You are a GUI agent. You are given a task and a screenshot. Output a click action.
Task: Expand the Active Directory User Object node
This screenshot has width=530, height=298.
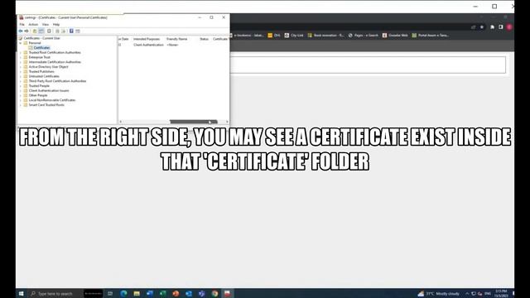(21, 67)
